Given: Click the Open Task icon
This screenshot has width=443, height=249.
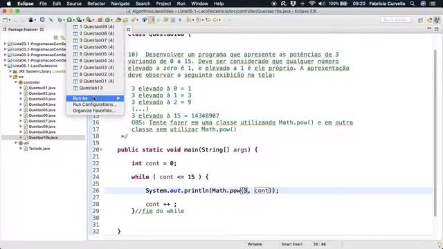Looking at the screenshot, I should pos(125,20).
